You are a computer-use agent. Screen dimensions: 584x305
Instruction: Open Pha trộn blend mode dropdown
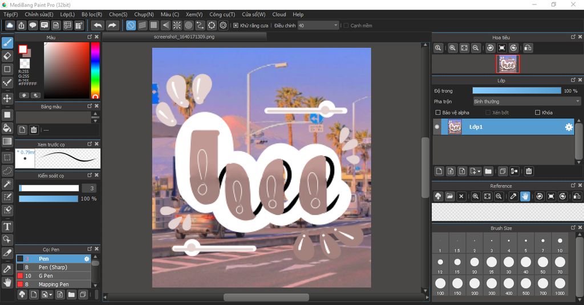(526, 101)
